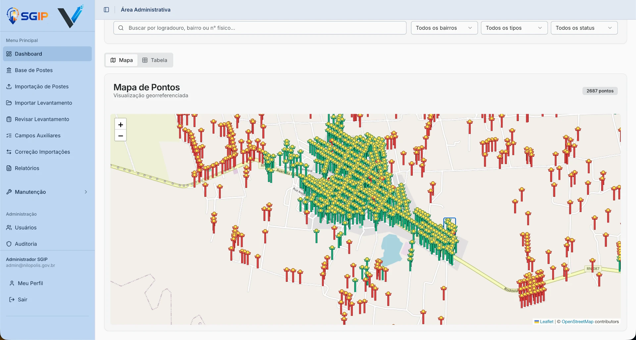The height and width of the screenshot is (340, 636).
Task: Open Relatórios menu item
Action: (x=47, y=168)
